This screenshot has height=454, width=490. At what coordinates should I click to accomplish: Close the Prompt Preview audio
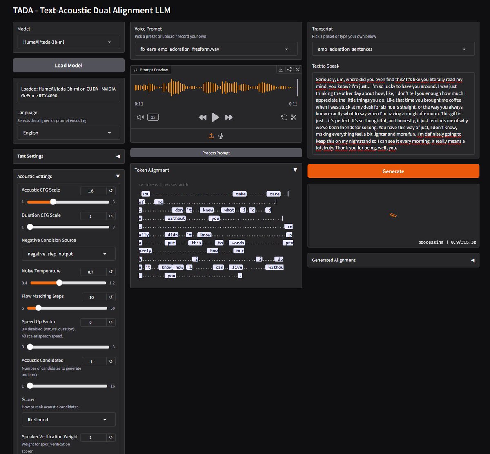point(298,70)
